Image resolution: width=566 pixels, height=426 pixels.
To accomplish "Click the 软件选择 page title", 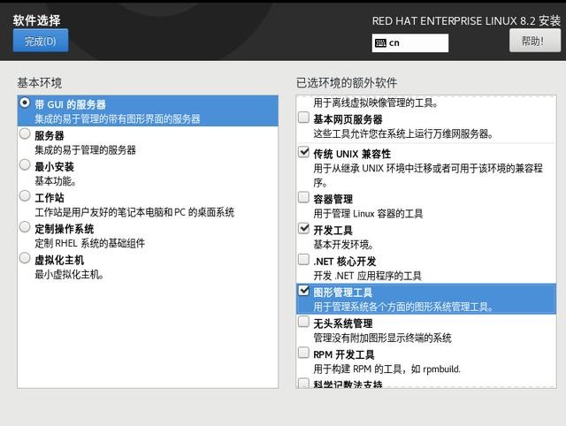I will tap(36, 19).
